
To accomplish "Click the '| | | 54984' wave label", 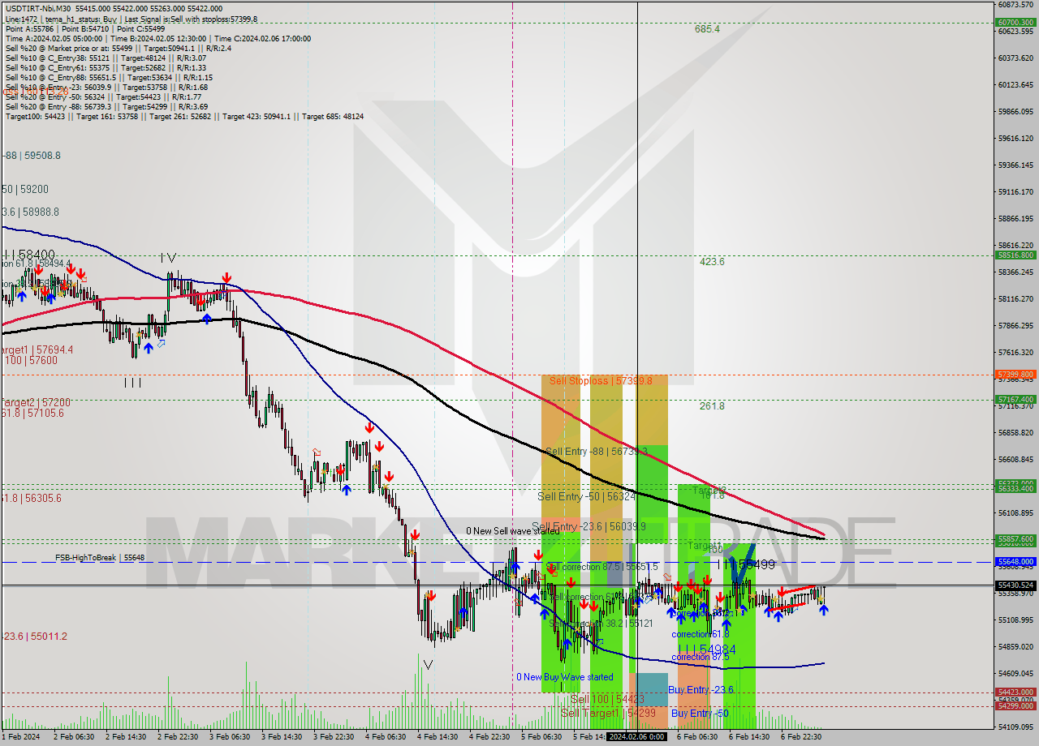I will tap(706, 649).
